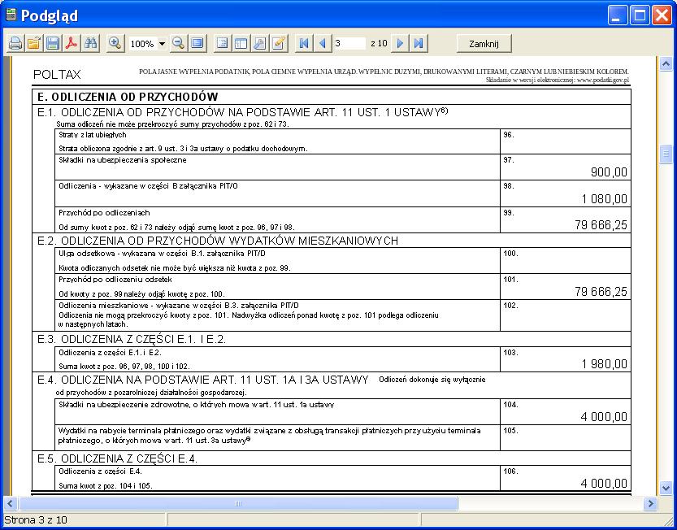
Task: Save document with the floppy disk icon
Action: (53, 43)
